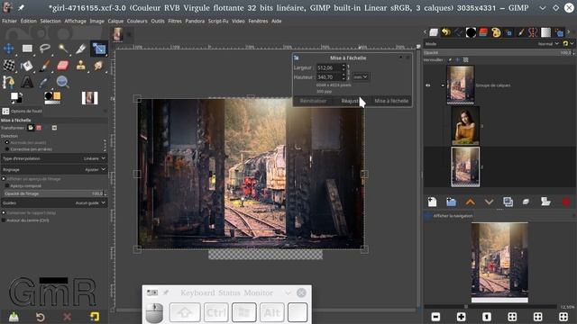Confirm with Mise à l'échelle button
577x324 pixels.
(x=391, y=101)
